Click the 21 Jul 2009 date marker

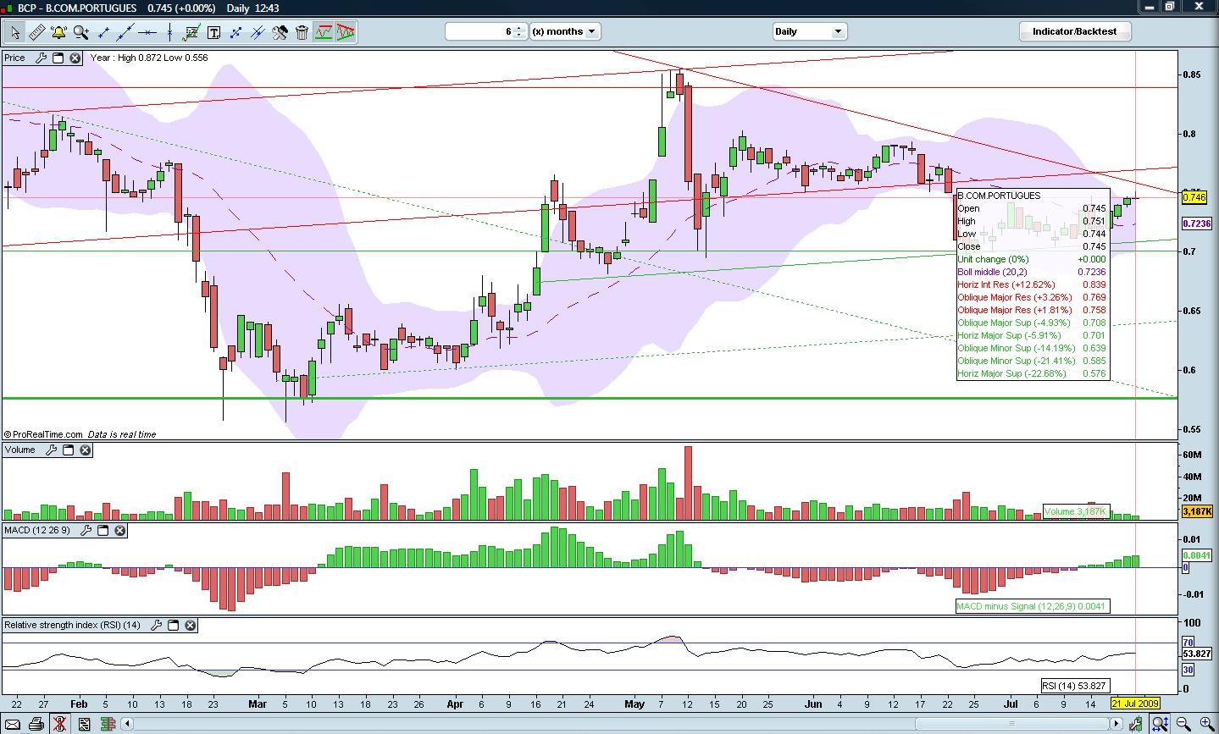click(1135, 704)
